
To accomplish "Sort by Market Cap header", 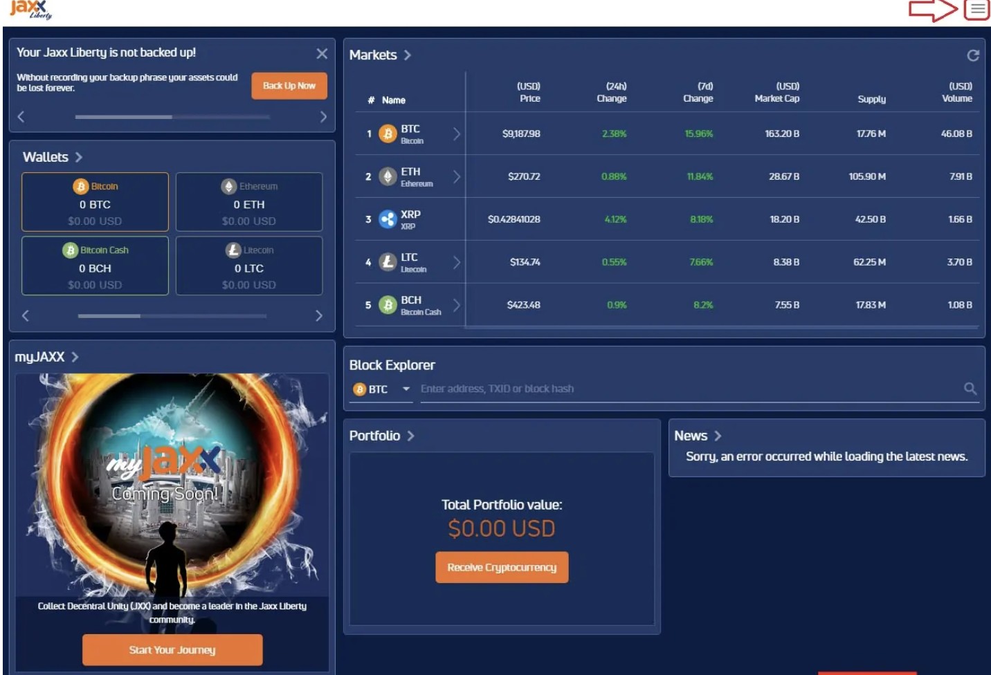I will point(777,93).
